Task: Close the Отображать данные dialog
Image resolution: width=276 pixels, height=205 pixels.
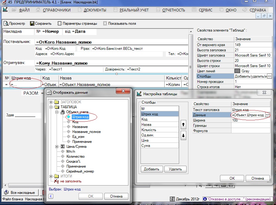Action: click(x=123, y=91)
